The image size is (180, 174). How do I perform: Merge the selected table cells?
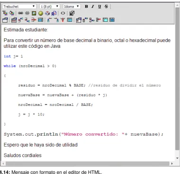[105, 20]
